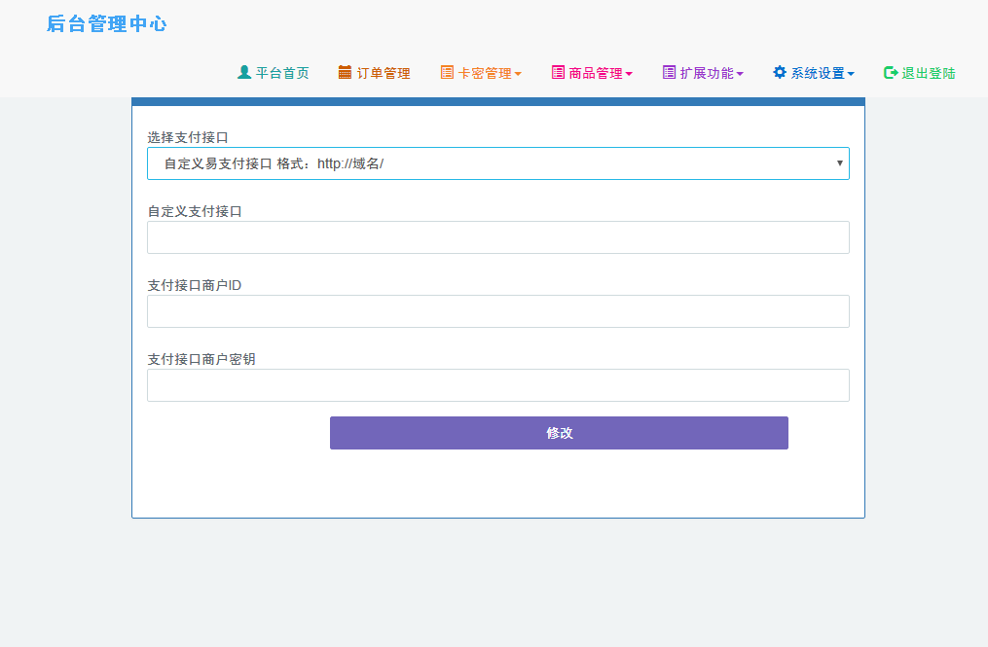Expand the 扩展功能 dropdown caret
Image resolution: width=988 pixels, height=647 pixels.
pyautogui.click(x=740, y=74)
